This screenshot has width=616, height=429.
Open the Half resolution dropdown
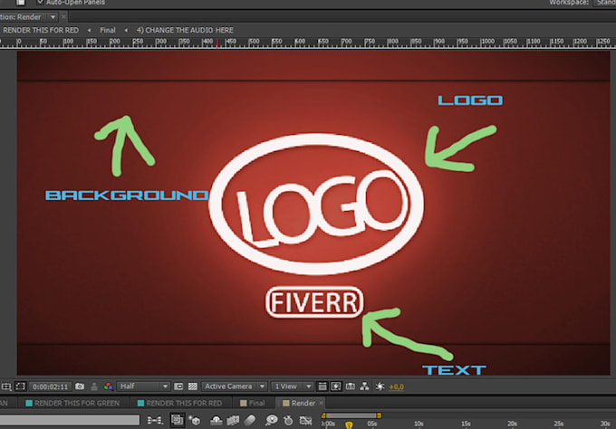click(x=143, y=386)
